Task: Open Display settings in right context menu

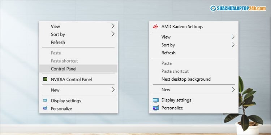Action: (x=194, y=100)
